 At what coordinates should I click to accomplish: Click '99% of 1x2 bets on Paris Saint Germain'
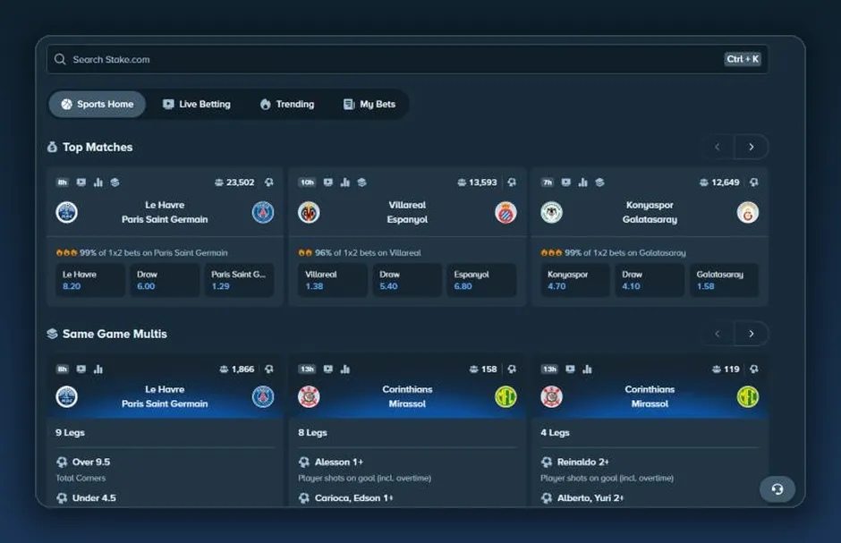coord(153,252)
